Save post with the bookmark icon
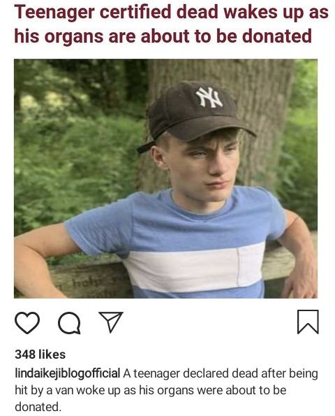The image size is (335, 416). pos(308,322)
